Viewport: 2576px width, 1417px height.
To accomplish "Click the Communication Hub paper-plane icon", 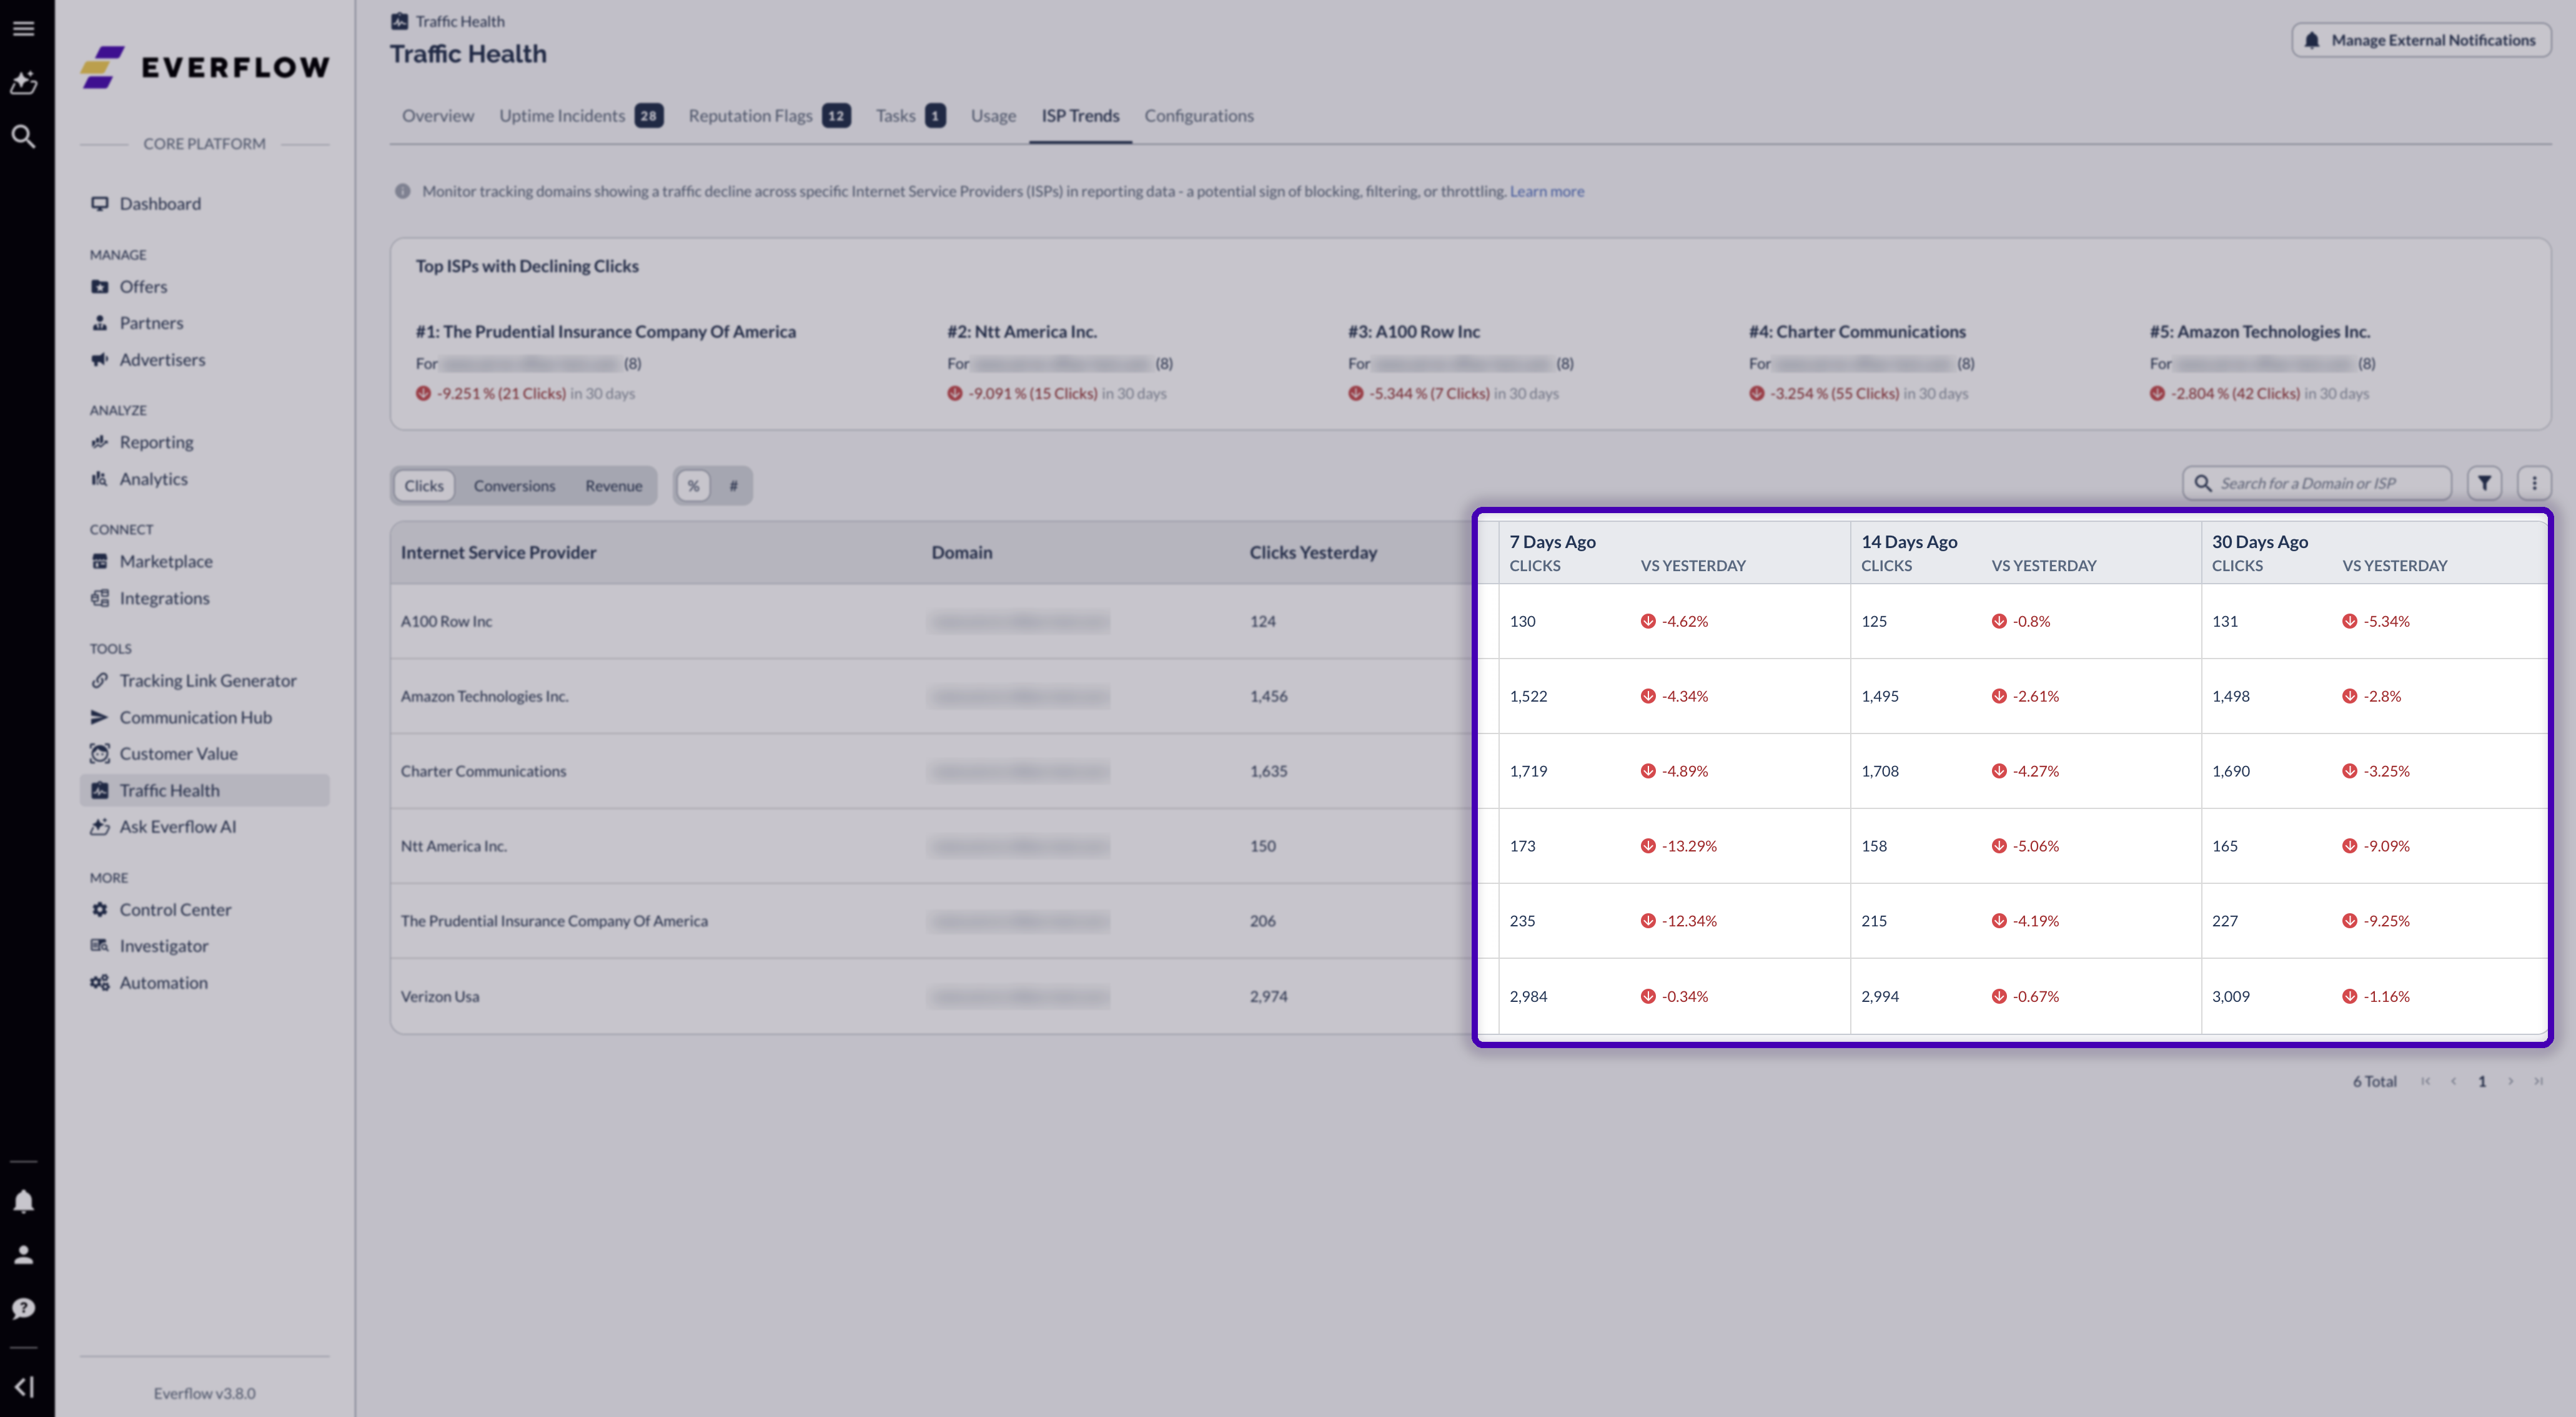I will click(x=99, y=717).
